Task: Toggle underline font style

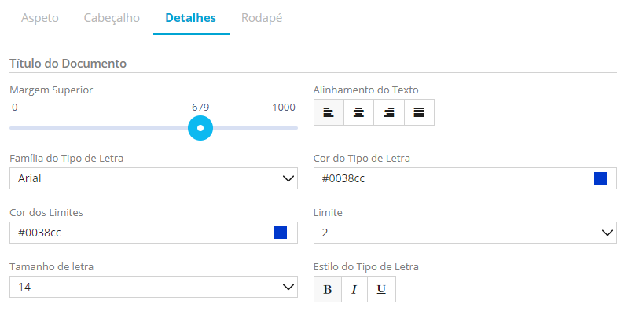Action: (x=381, y=289)
